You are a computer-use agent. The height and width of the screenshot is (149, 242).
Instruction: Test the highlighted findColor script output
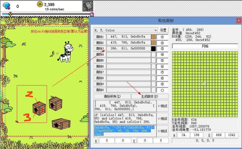coord(163,131)
